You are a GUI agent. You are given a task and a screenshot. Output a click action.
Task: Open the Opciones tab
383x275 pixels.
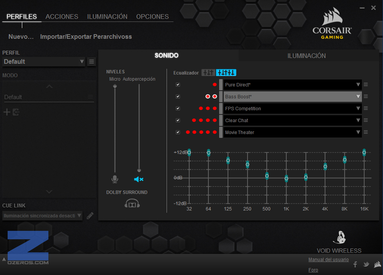click(x=153, y=17)
